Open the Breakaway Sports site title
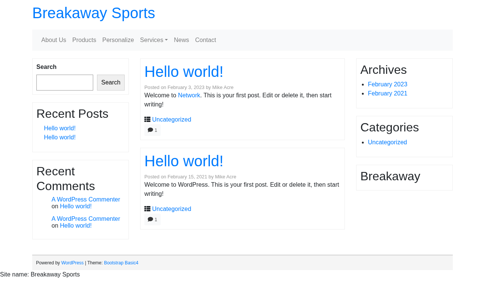Viewport: 485px width, 303px height. tap(94, 13)
